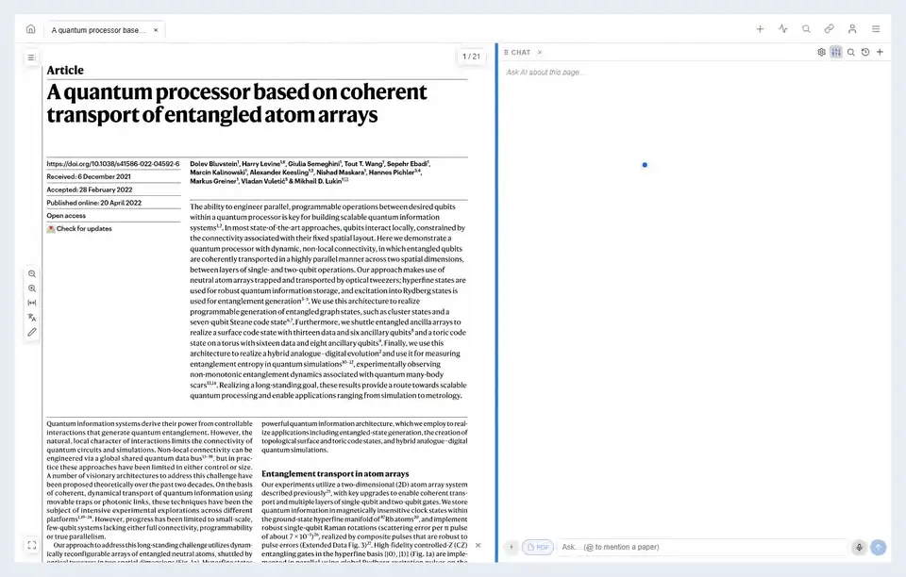
Task: Toggle the document outline sidebar
Action: (31, 58)
